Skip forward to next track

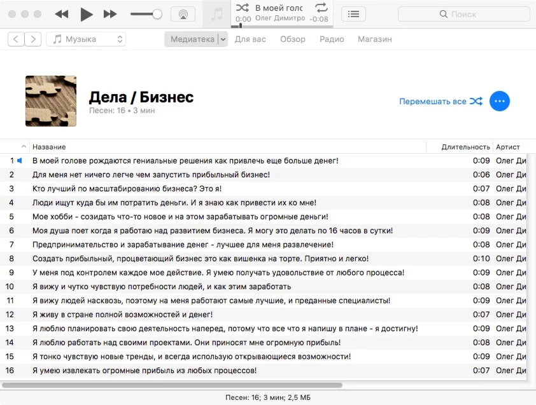[110, 14]
